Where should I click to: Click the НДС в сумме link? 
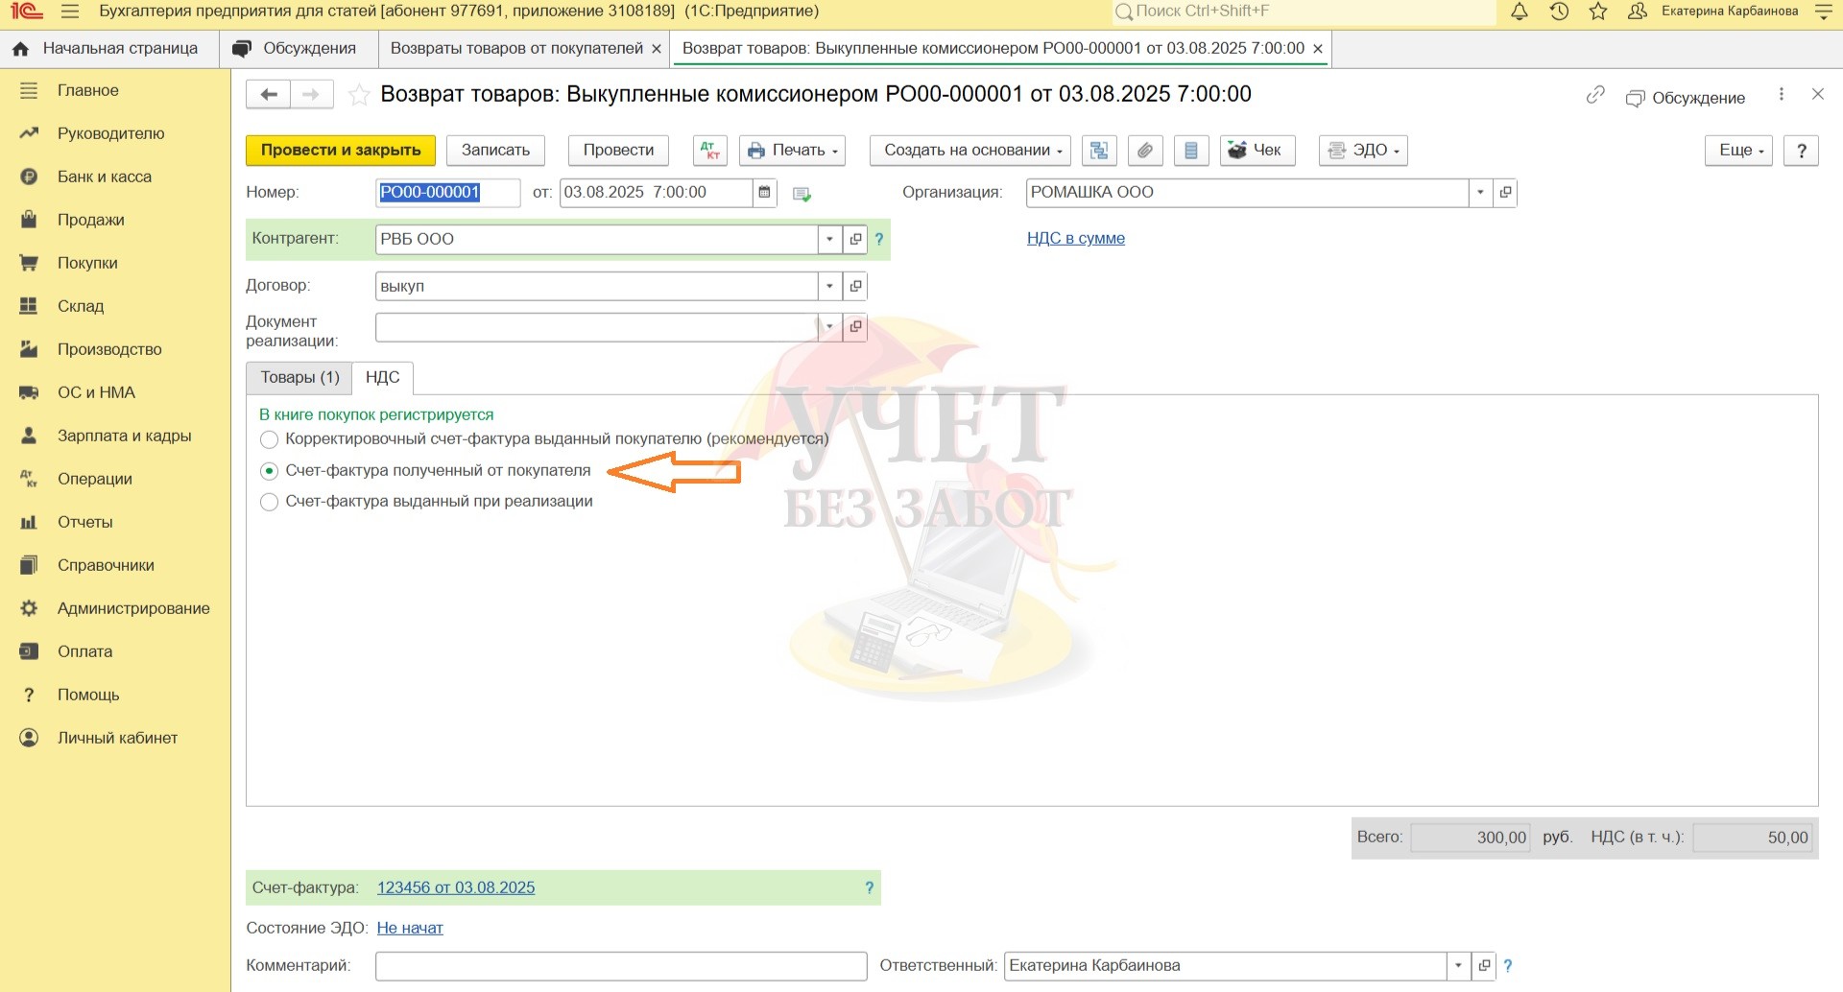tap(1075, 239)
